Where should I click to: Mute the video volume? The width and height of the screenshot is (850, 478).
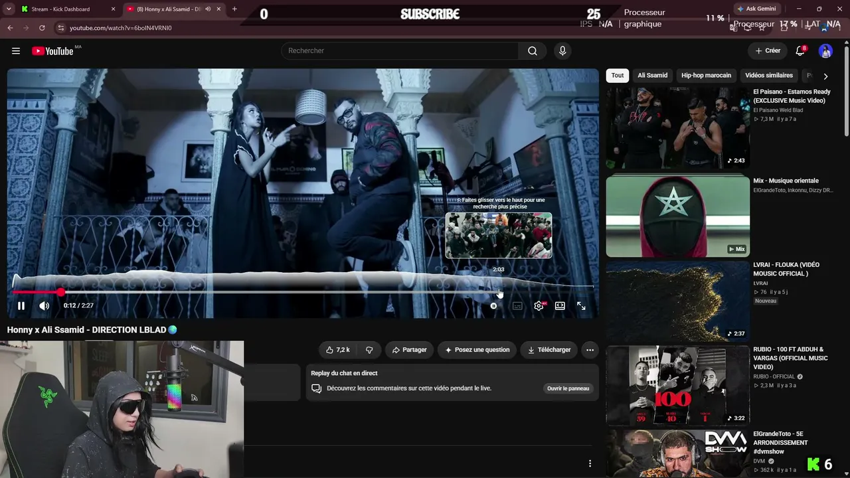coord(44,306)
